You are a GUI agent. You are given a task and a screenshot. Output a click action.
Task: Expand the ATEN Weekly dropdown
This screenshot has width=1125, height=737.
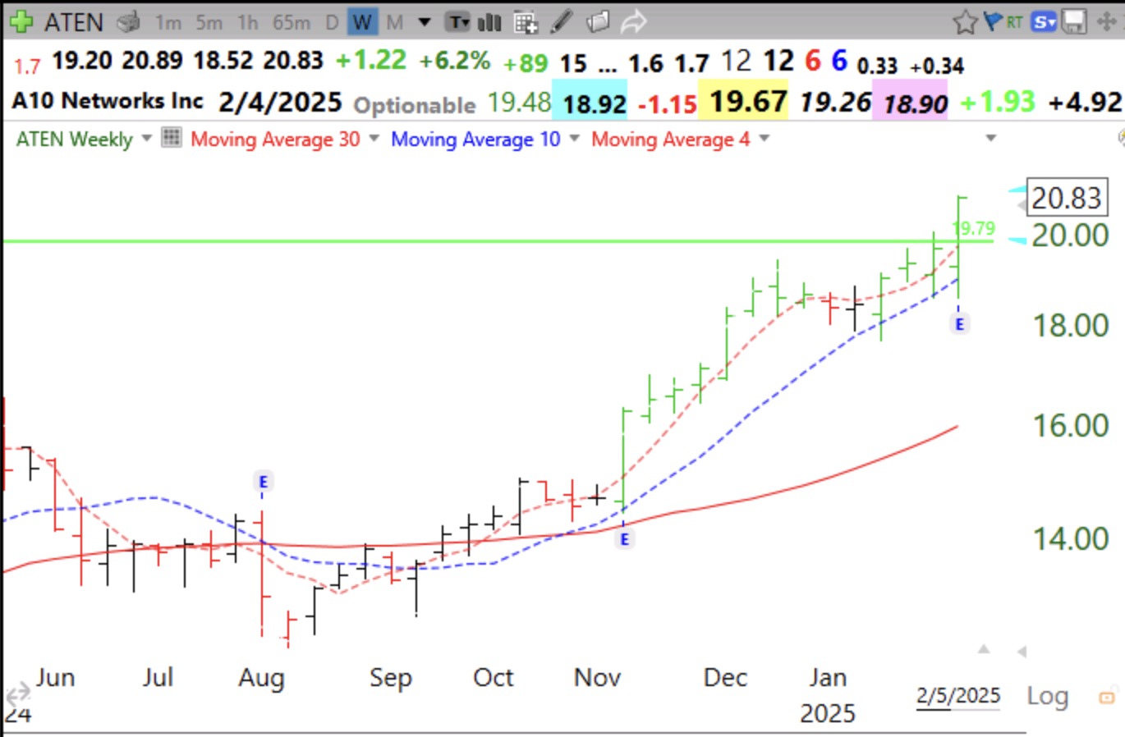[x=146, y=140]
